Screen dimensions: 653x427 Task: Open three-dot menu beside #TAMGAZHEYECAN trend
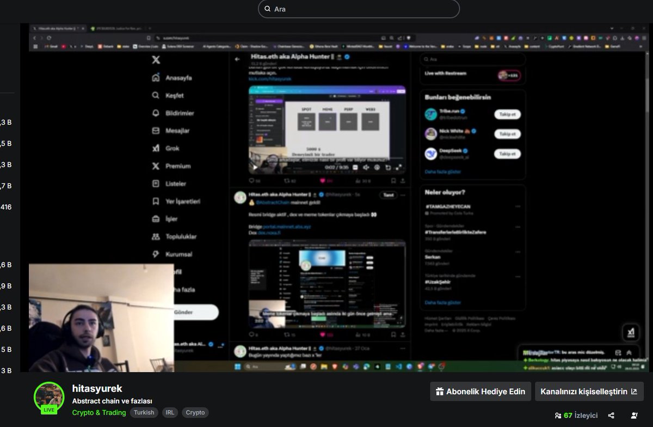click(518, 206)
